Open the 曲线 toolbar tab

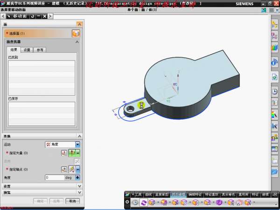[148, 194]
